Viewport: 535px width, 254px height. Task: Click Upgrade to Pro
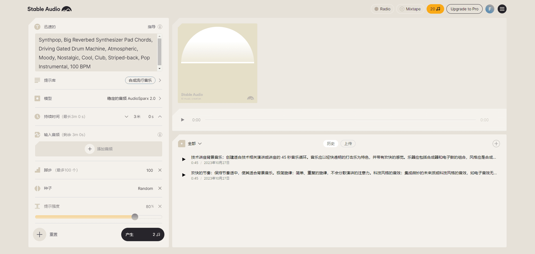(465, 9)
